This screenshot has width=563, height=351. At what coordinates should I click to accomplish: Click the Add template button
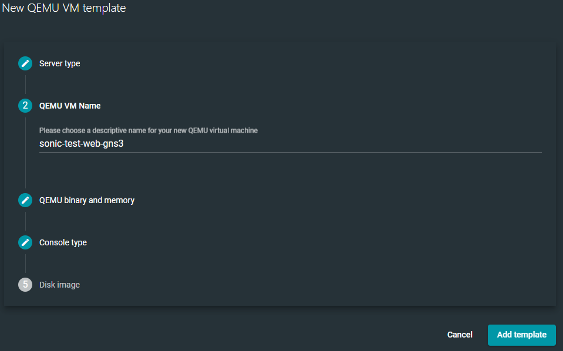[521, 335]
